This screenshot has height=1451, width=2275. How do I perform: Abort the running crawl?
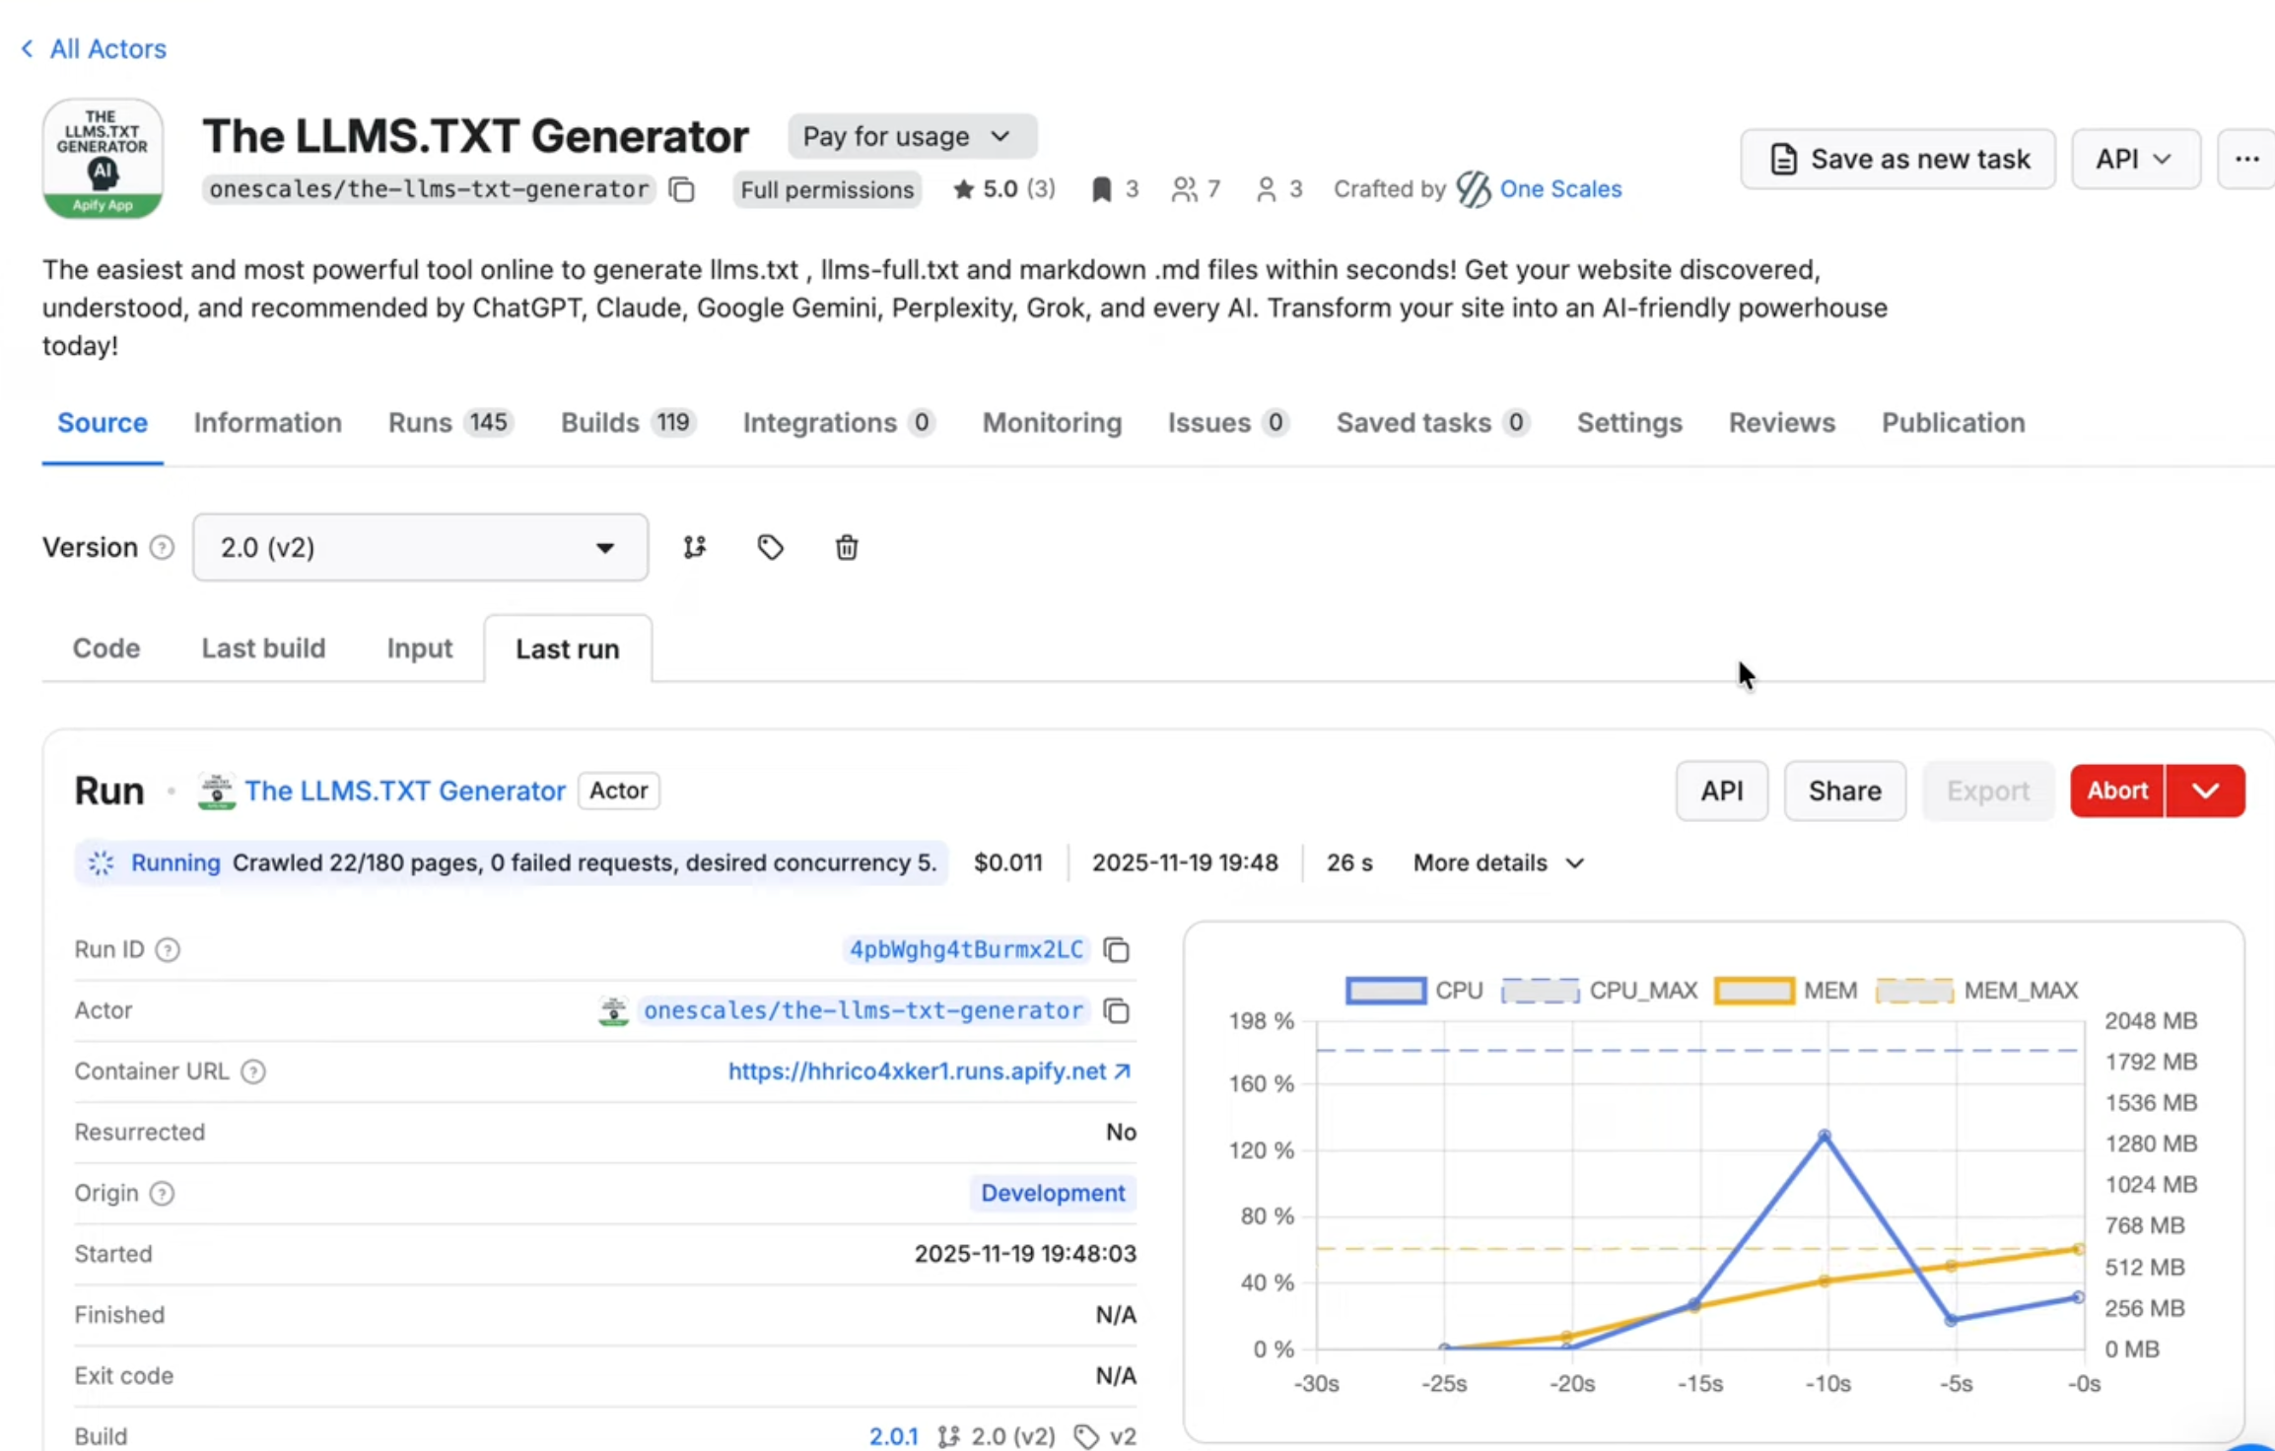(x=2115, y=791)
